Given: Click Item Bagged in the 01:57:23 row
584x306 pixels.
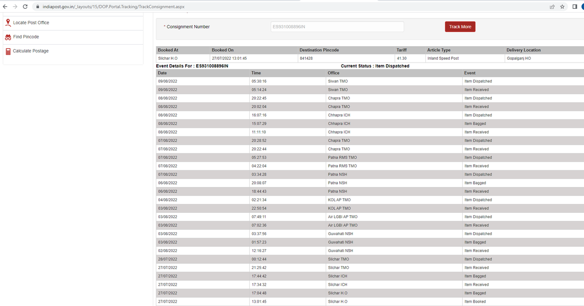Looking at the screenshot, I should click(x=475, y=242).
